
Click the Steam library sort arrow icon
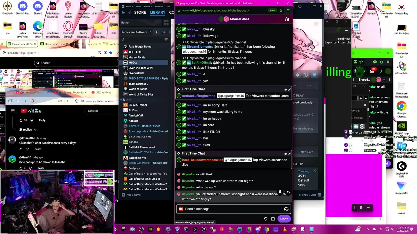point(156,32)
